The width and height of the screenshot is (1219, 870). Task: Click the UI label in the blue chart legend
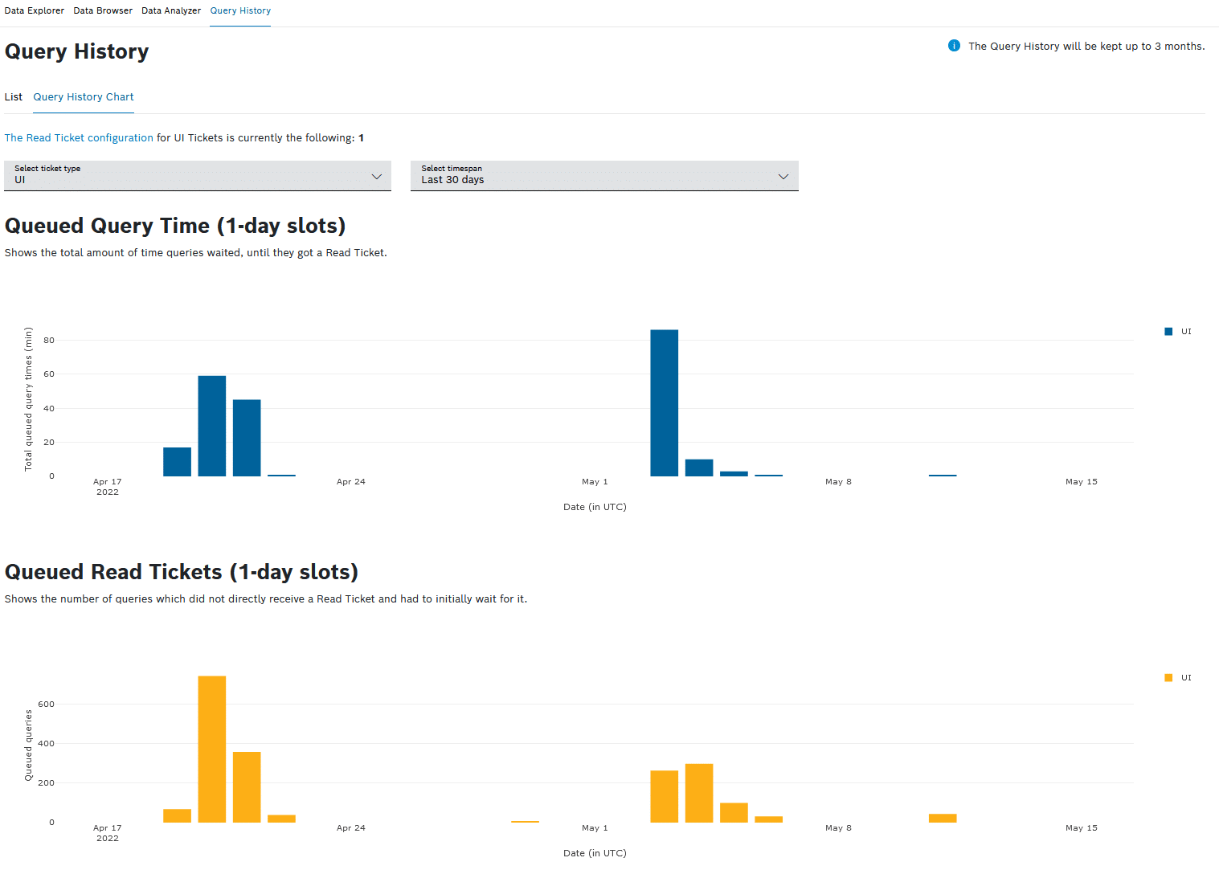tap(1186, 332)
